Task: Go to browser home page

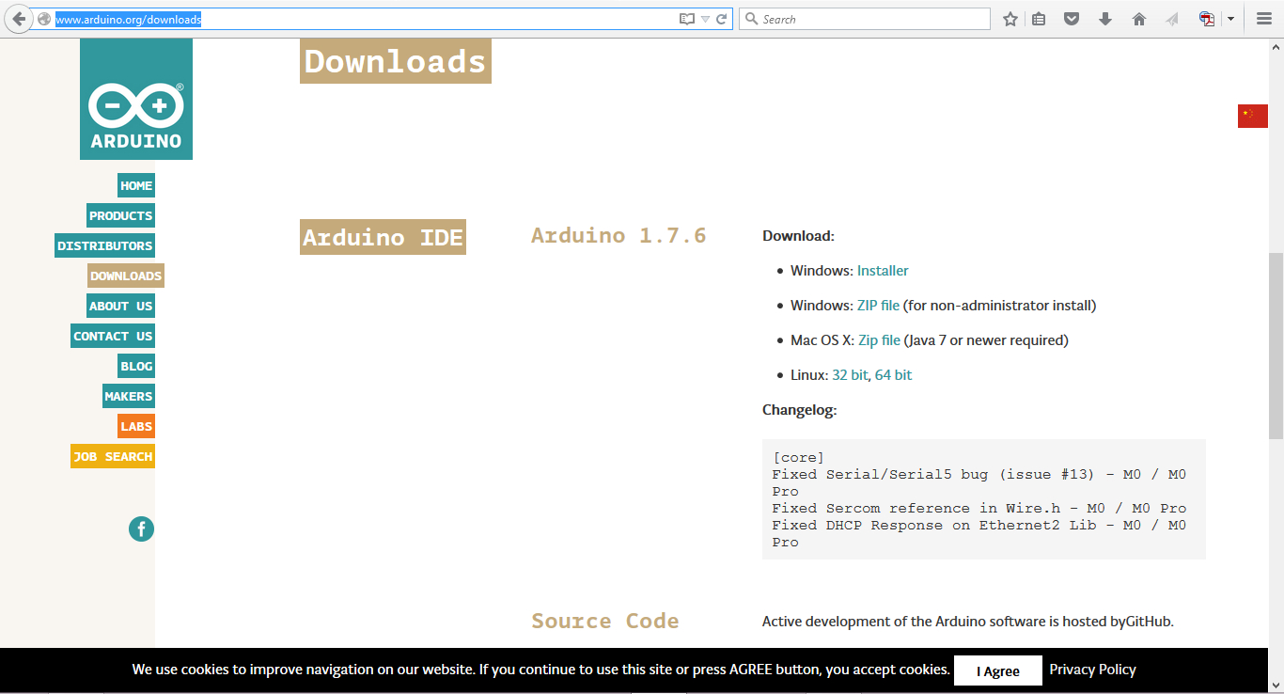Action: point(1139,19)
